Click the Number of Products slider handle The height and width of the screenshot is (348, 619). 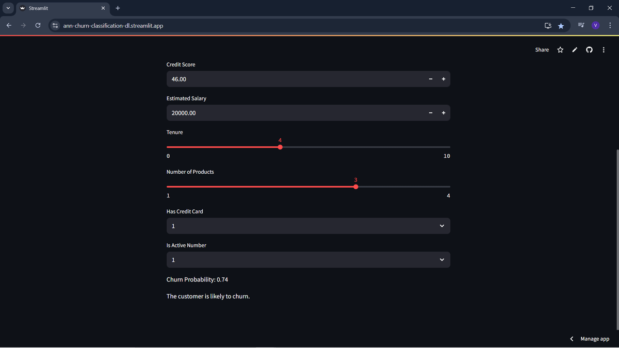tap(356, 187)
